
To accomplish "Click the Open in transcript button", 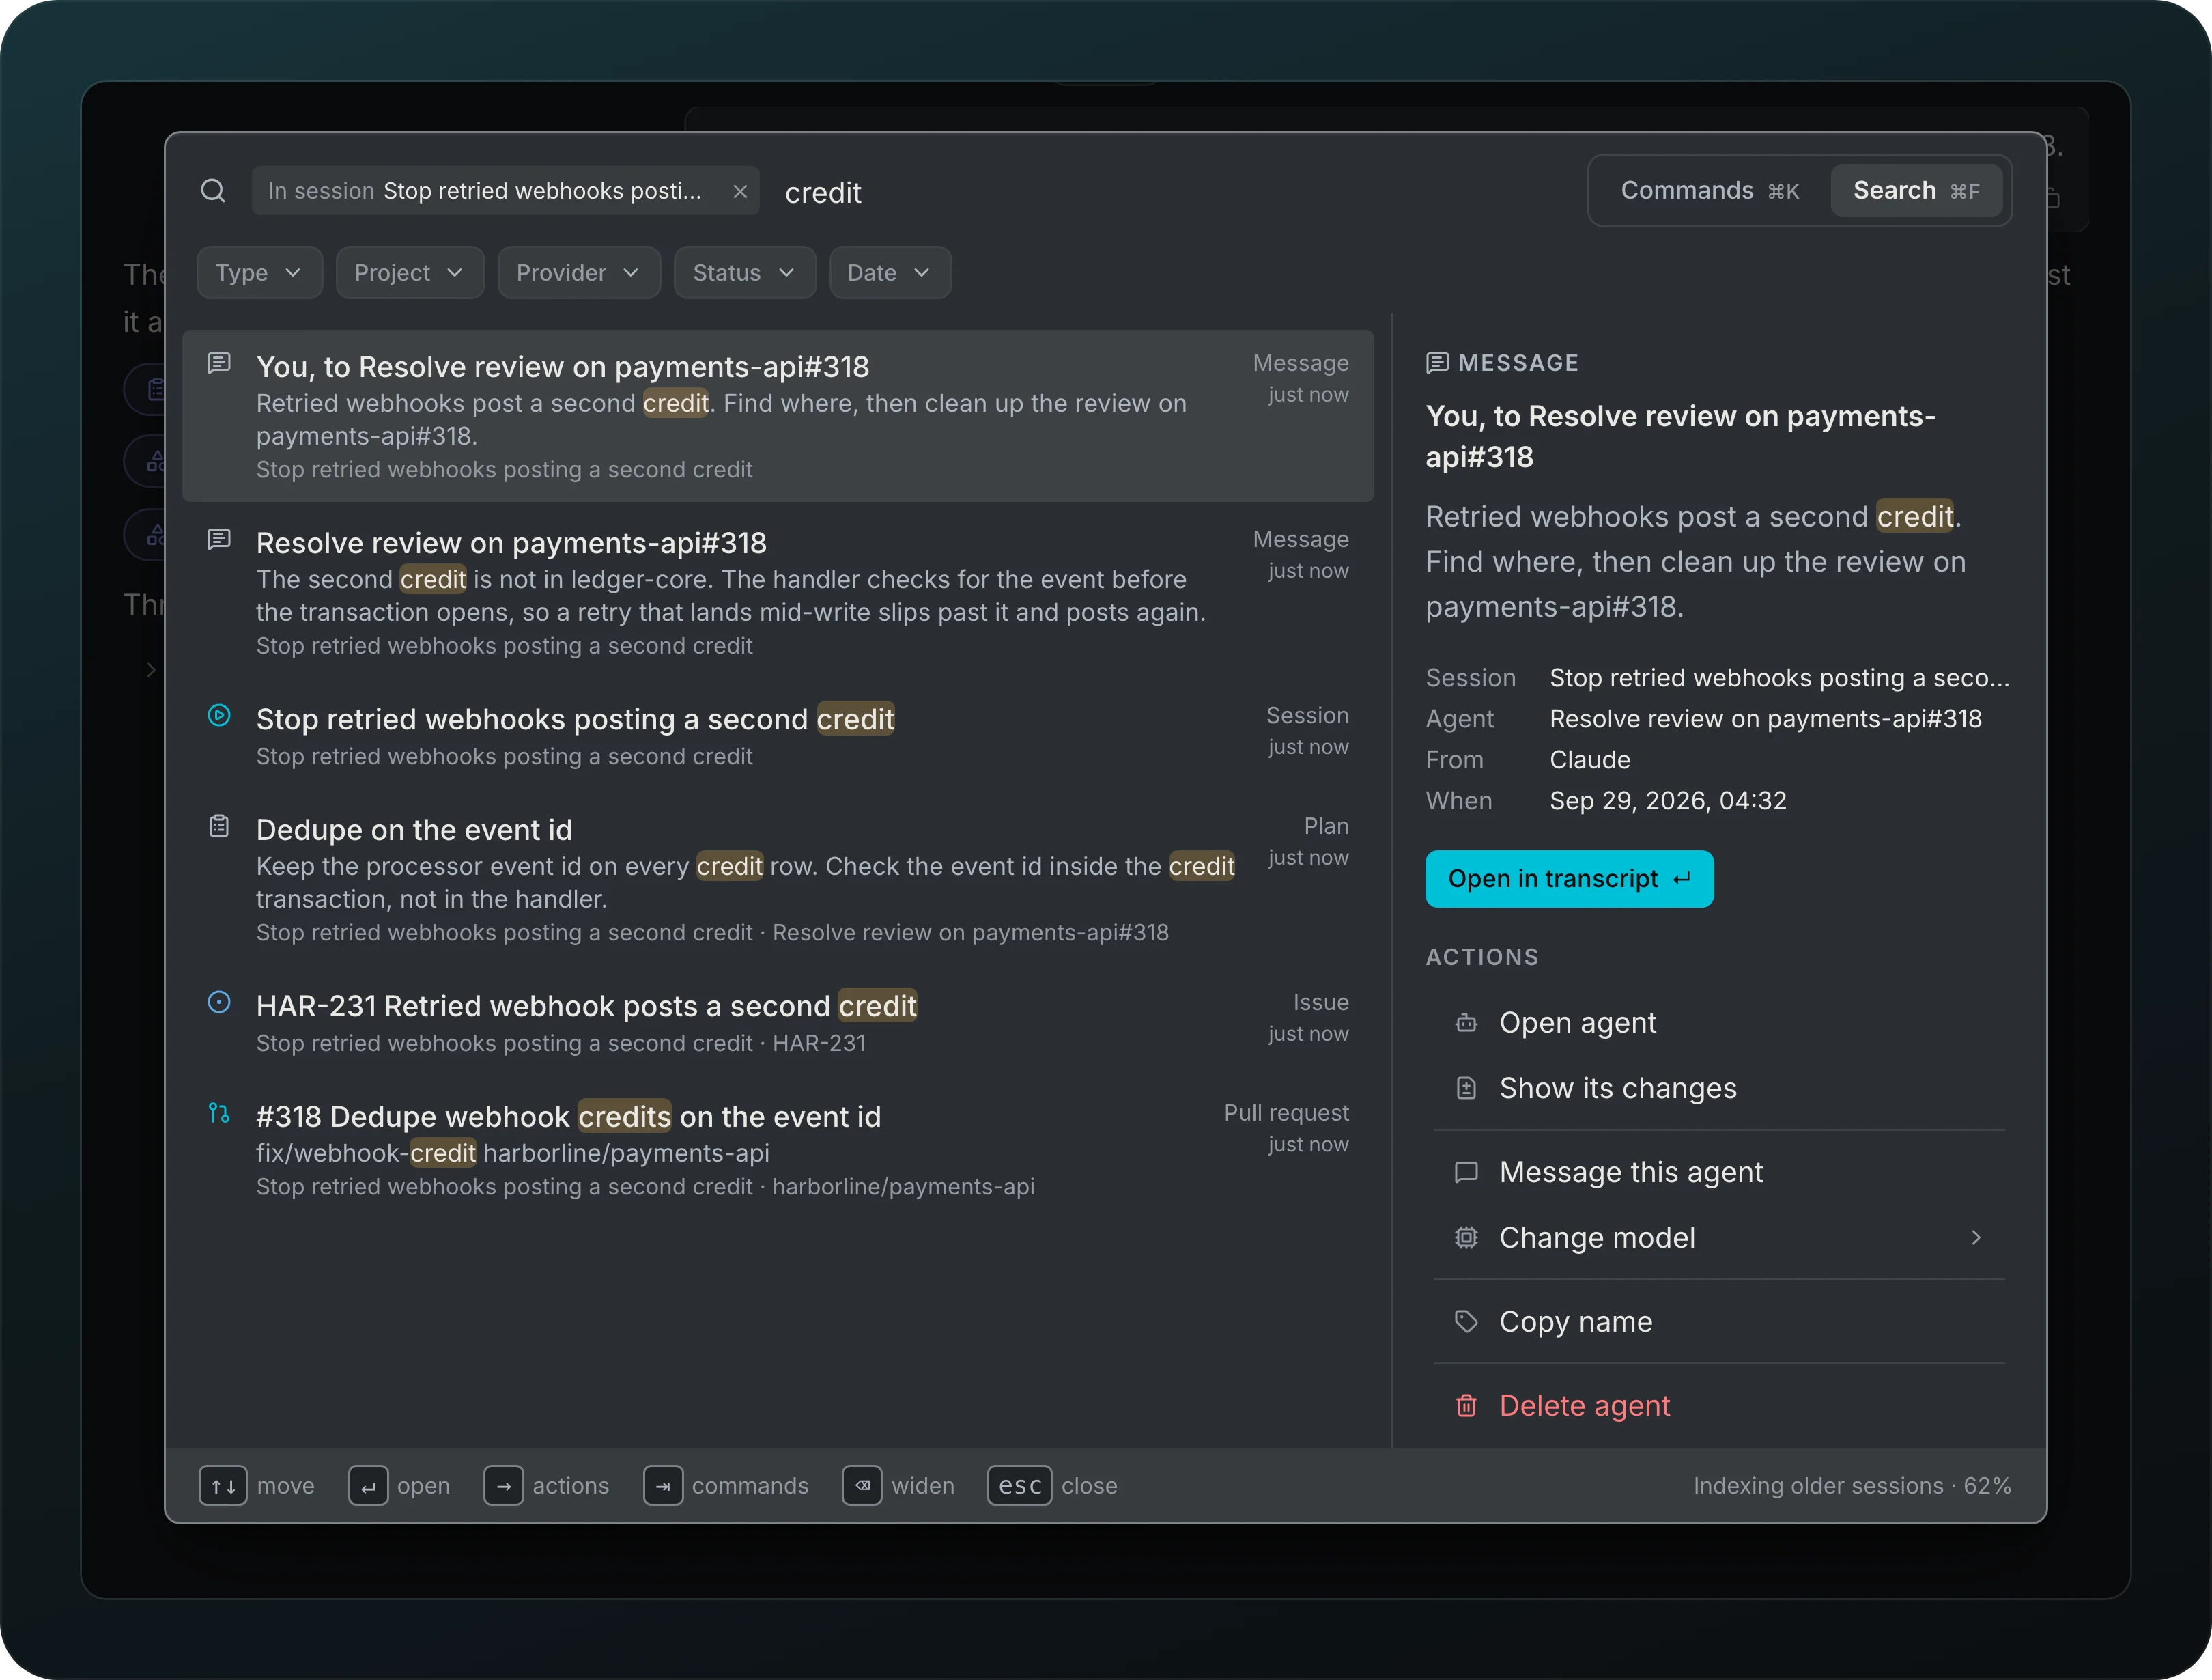I will coord(1569,880).
